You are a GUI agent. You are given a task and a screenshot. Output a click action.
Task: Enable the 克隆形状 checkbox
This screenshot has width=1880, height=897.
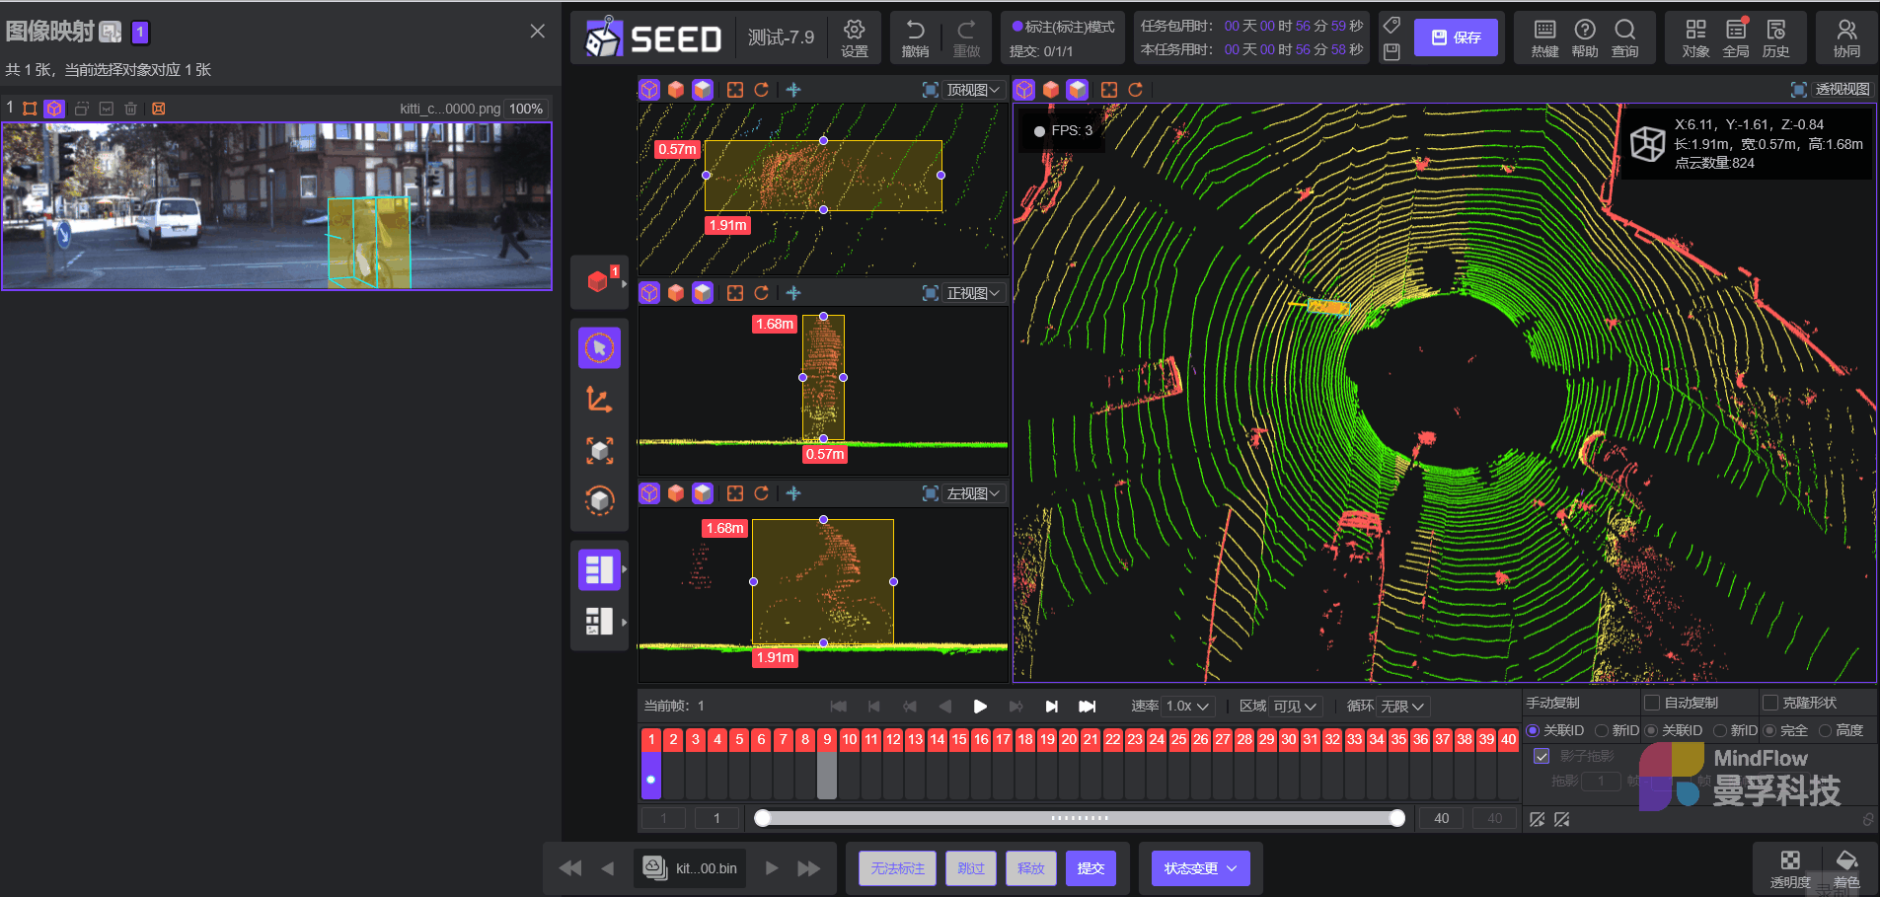1770,703
